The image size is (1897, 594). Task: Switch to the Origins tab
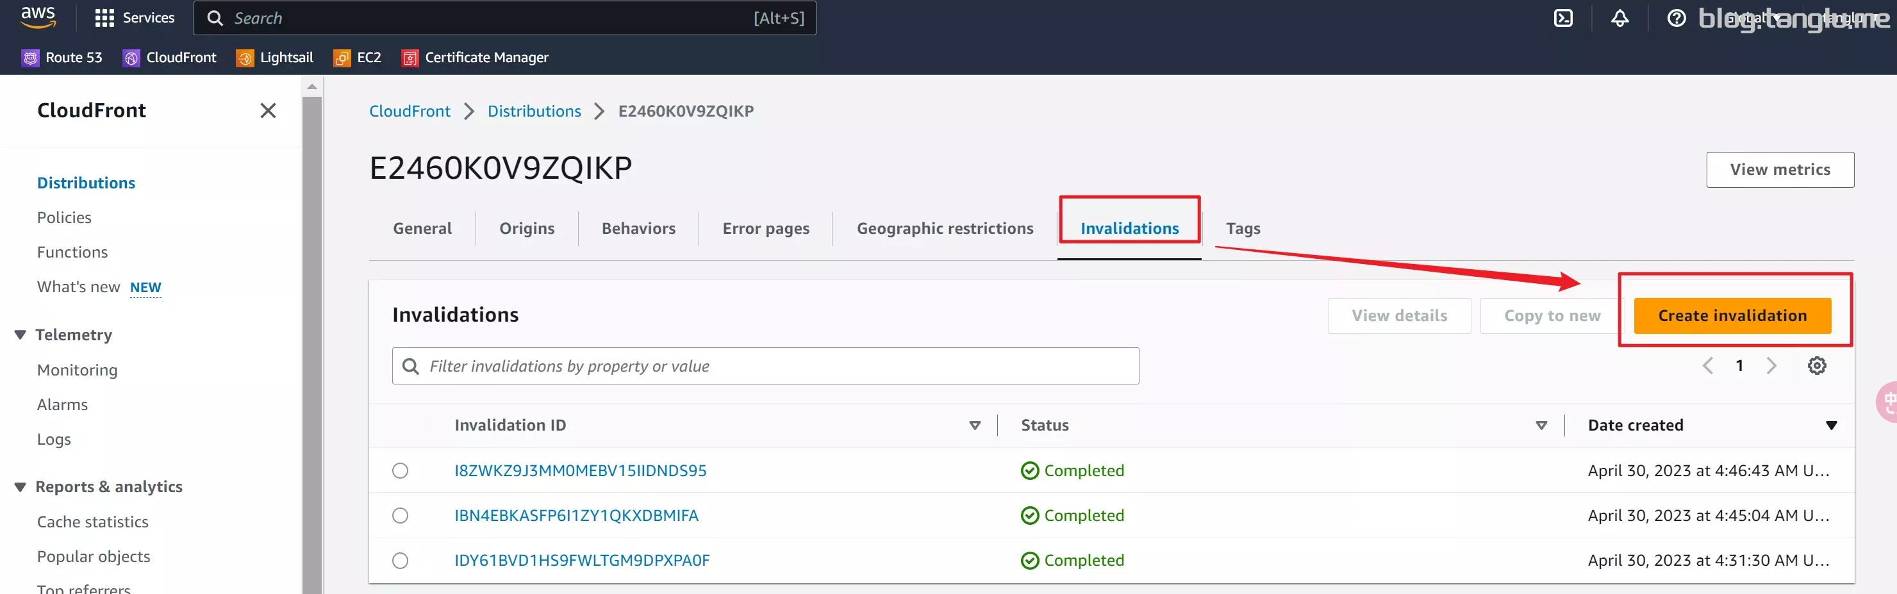pyautogui.click(x=527, y=228)
